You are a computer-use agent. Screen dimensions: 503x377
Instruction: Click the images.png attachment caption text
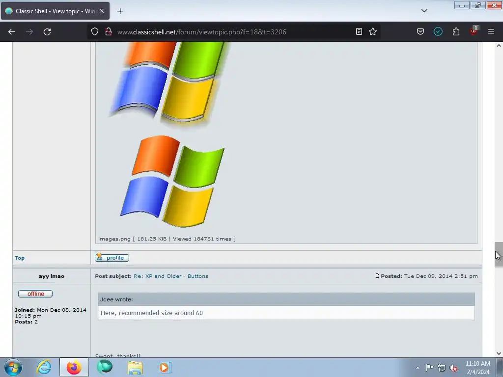click(x=167, y=239)
